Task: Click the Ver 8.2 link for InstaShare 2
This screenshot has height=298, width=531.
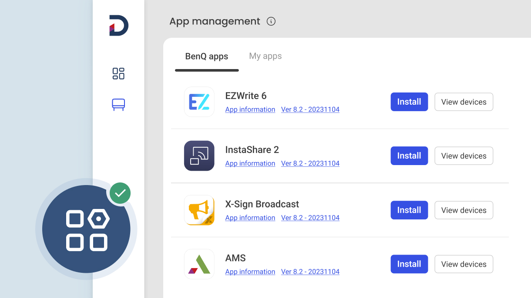Action: pyautogui.click(x=310, y=163)
